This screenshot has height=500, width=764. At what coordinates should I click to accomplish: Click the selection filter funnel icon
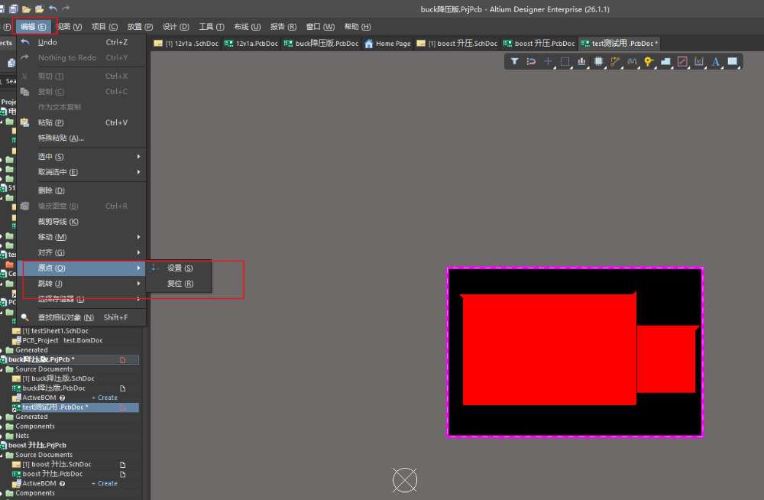(x=514, y=61)
